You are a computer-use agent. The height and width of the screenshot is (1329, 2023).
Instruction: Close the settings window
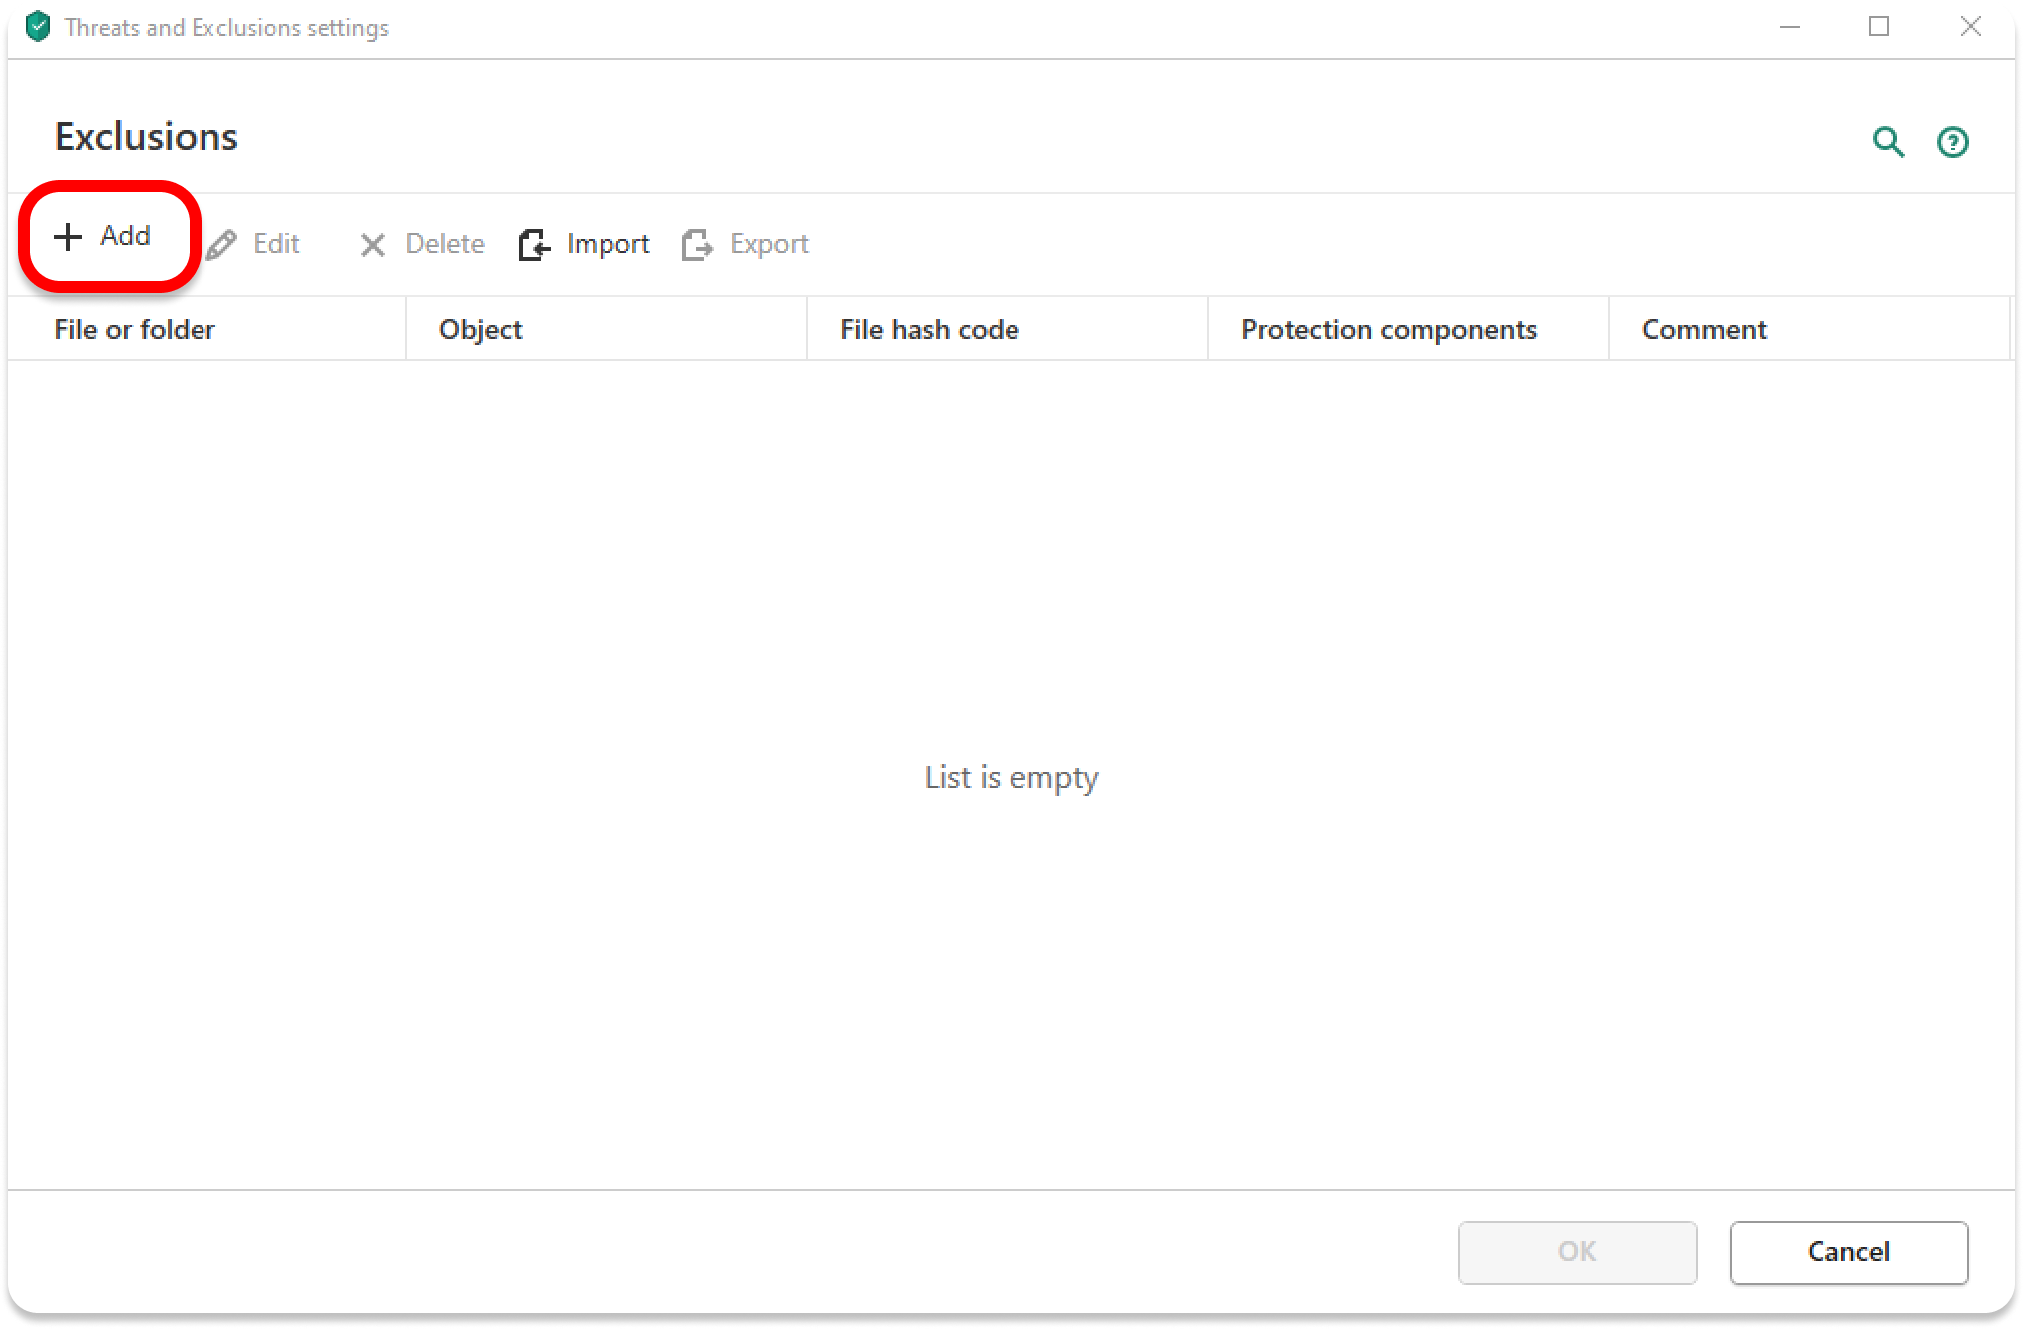click(1970, 27)
